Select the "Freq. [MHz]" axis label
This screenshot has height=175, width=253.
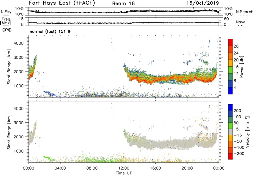point(6,21)
